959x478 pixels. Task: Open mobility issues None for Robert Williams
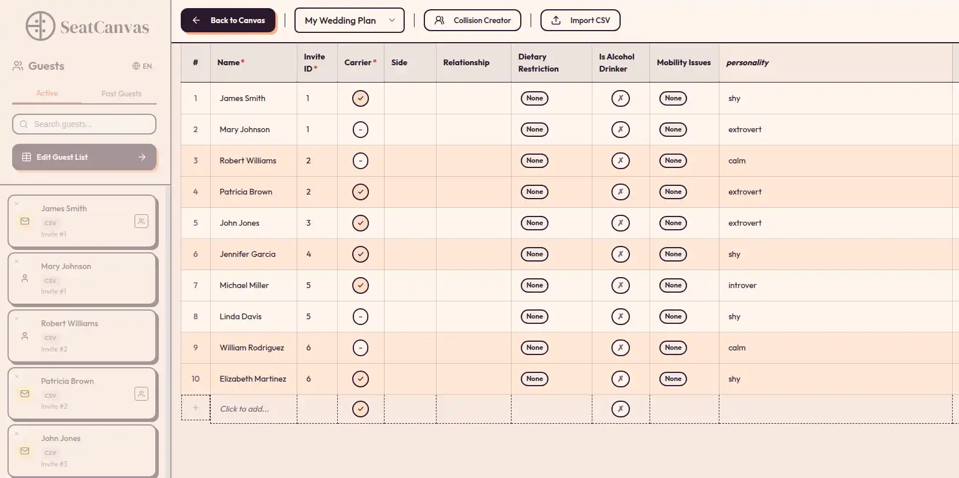(673, 160)
